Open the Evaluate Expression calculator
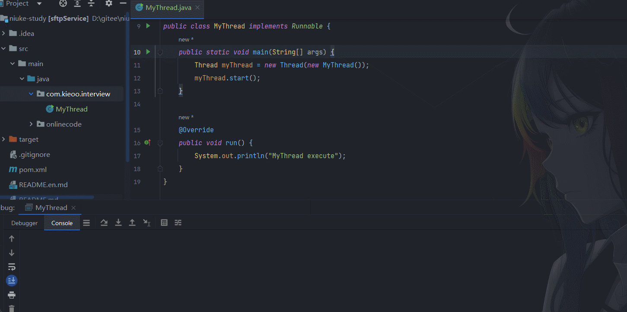Viewport: 627px width, 312px height. click(x=164, y=223)
